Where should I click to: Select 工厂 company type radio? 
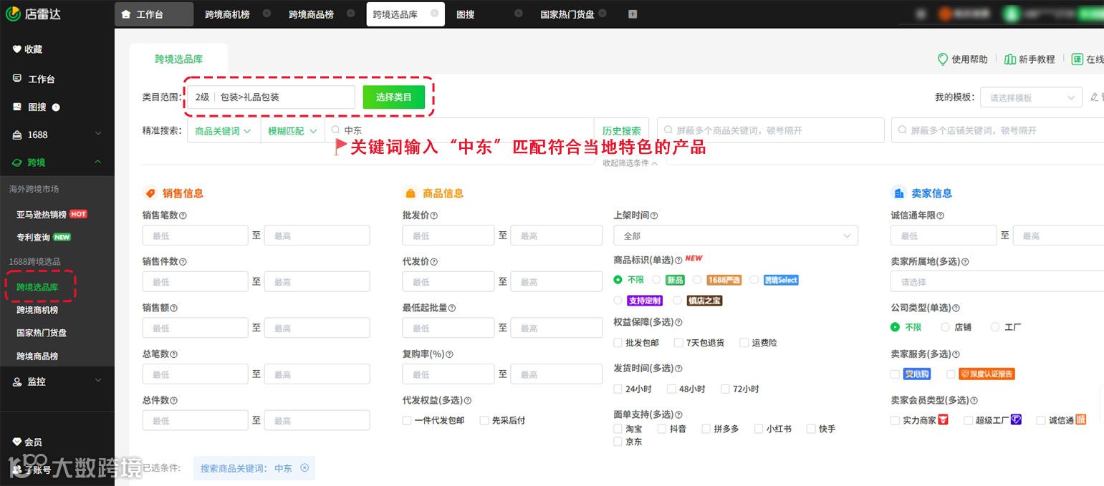click(995, 327)
